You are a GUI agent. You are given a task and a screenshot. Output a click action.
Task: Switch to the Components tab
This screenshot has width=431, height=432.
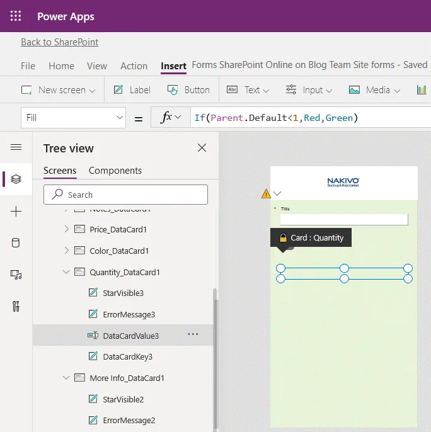[x=115, y=171]
